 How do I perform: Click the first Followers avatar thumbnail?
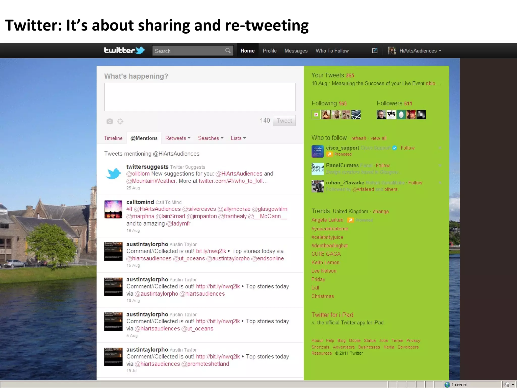tap(381, 114)
